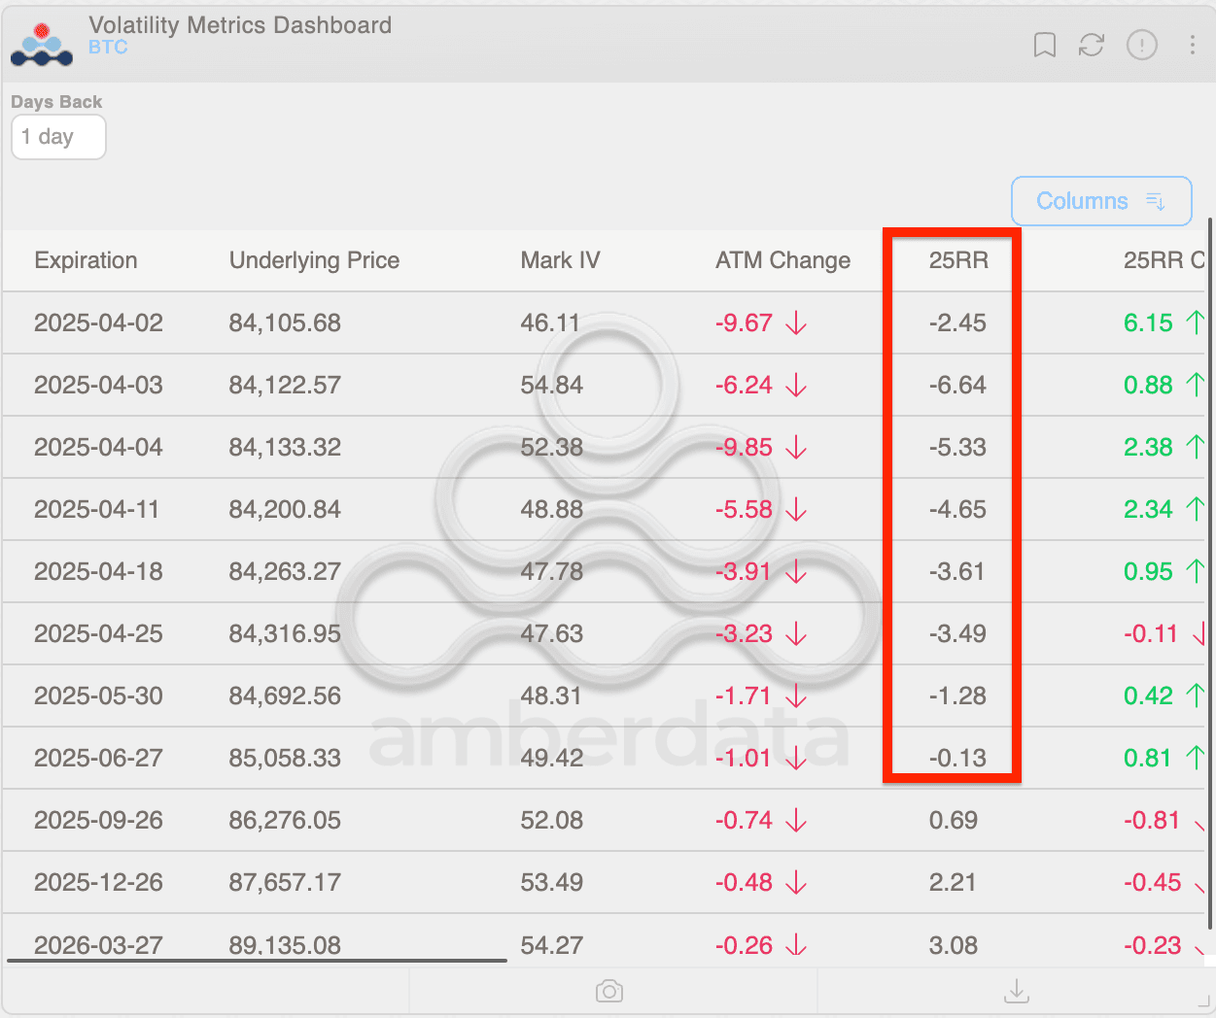1216x1018 pixels.
Task: Open the alerts info circle icon
Action: point(1141,45)
